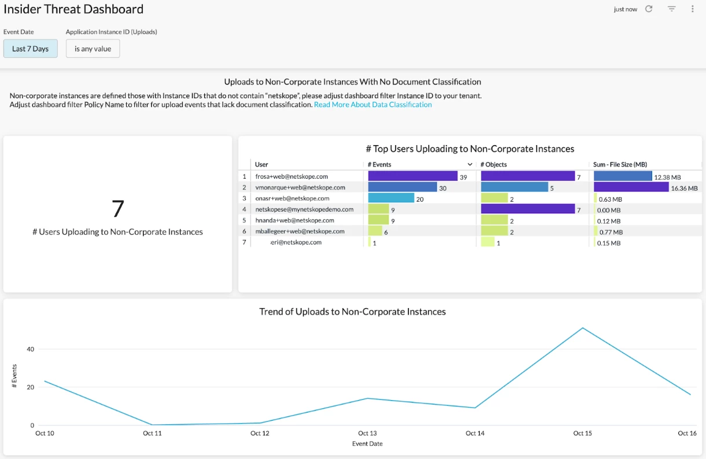Select user mballegeer+web@netskope.com
The width and height of the screenshot is (706, 459).
(x=300, y=231)
